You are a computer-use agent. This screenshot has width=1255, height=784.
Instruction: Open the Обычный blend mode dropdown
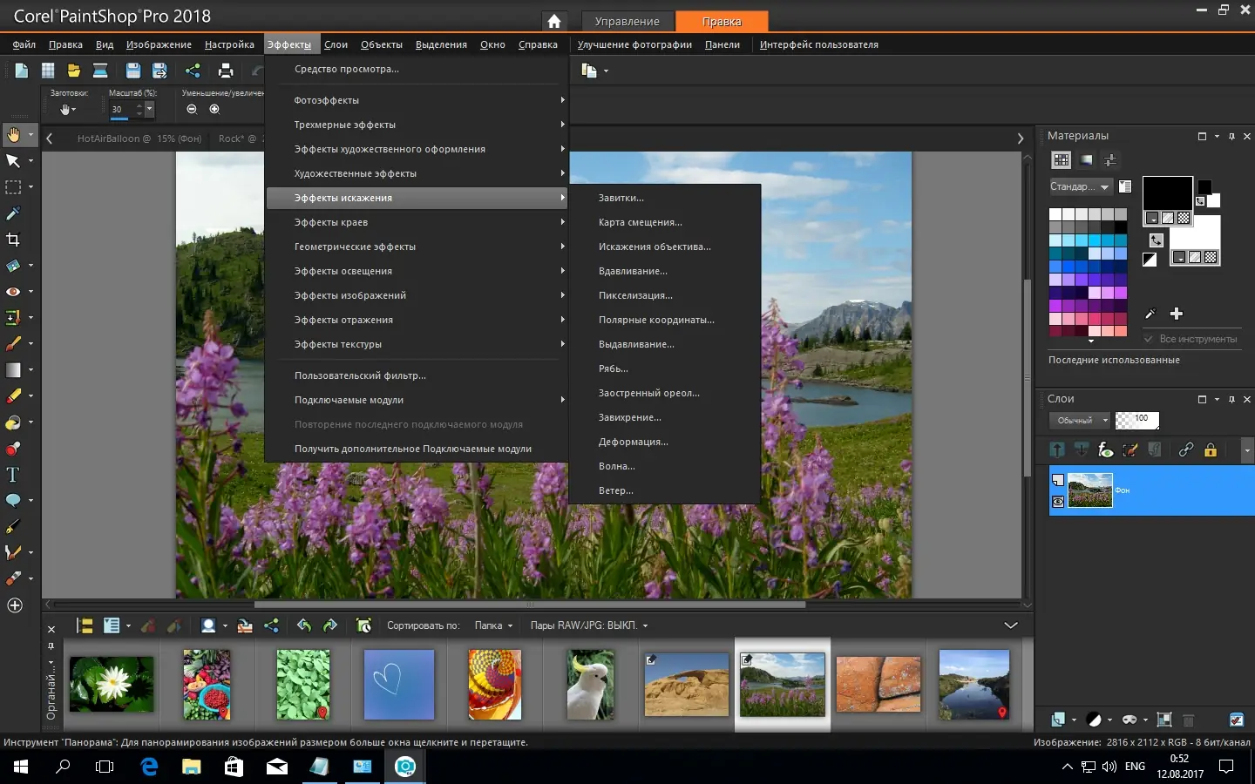pyautogui.click(x=1078, y=420)
